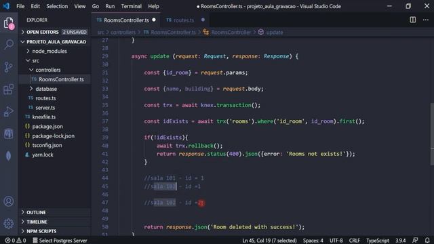Open server.ts in the explorer
The height and width of the screenshot is (244, 434).
pos(45,108)
